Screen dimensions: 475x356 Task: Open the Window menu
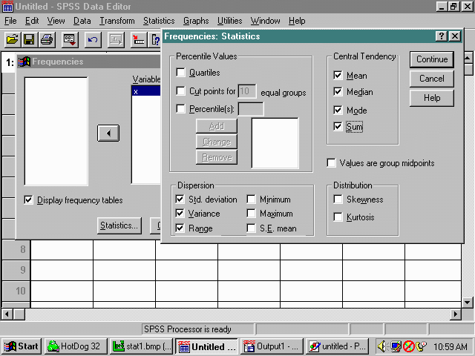(x=266, y=21)
